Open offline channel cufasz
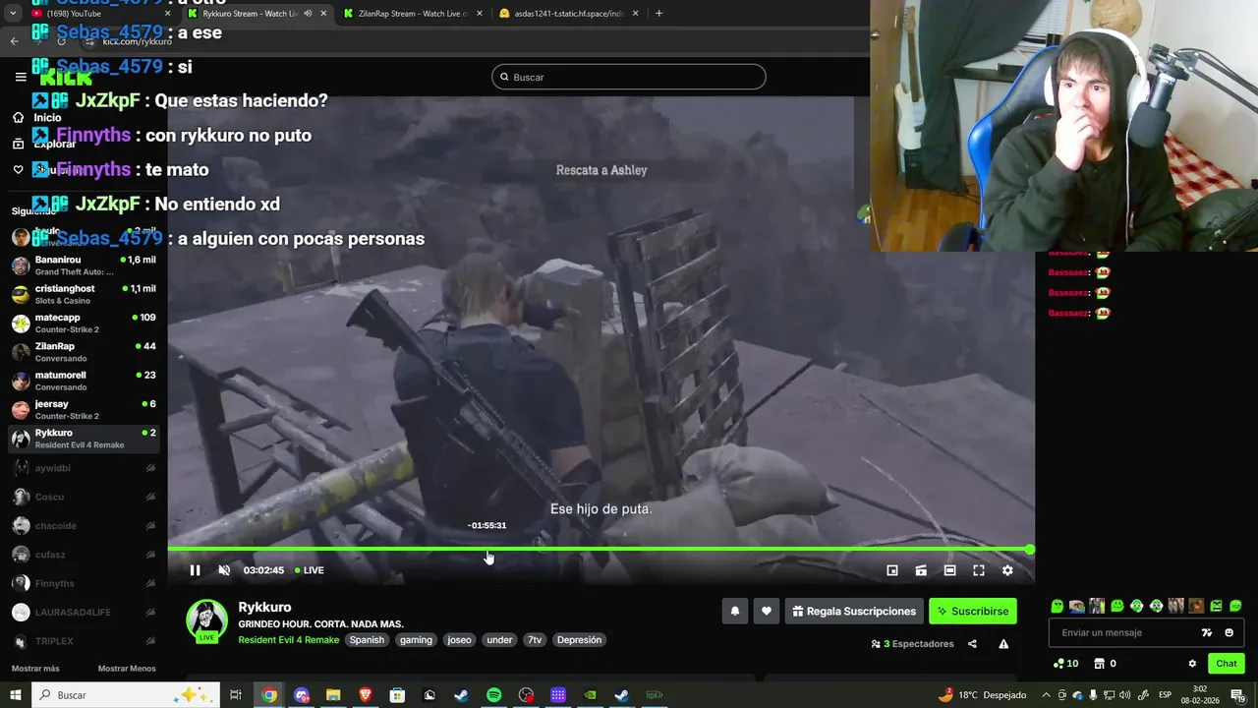 tap(84, 555)
